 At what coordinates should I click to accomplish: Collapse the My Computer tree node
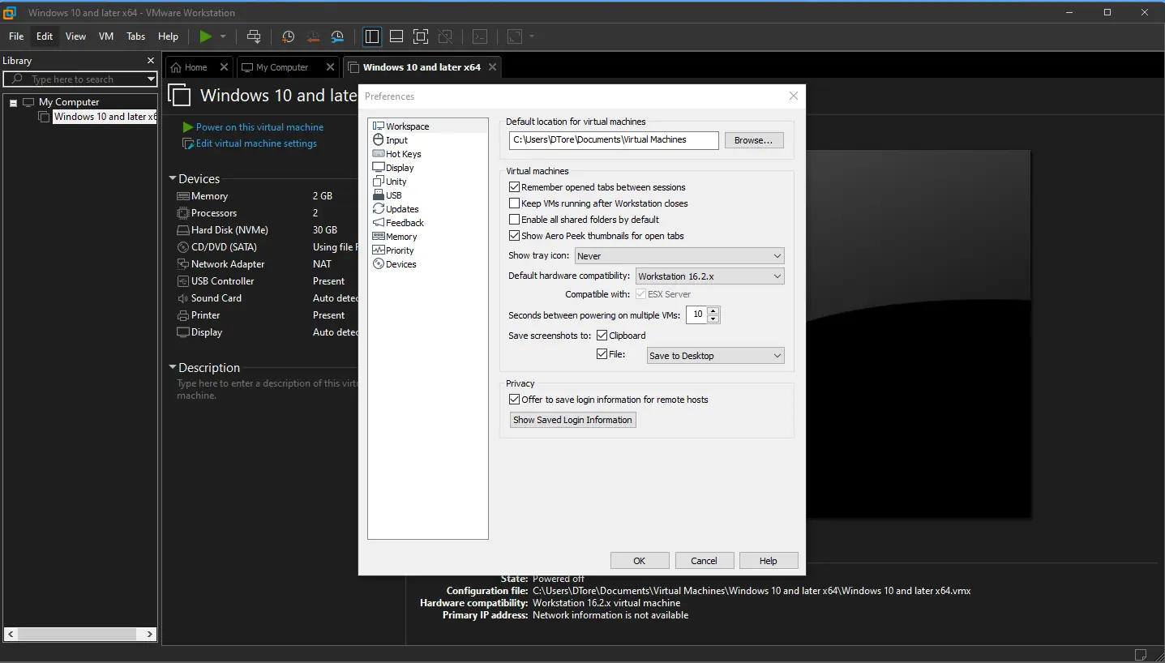[x=14, y=103]
